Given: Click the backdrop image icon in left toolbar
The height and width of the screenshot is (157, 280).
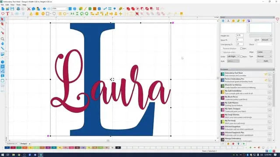Looking at the screenshot, I should [2, 54].
